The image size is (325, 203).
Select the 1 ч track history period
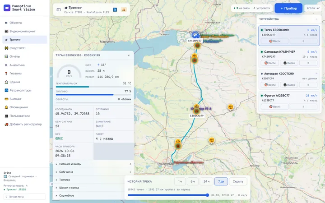pos(180,181)
